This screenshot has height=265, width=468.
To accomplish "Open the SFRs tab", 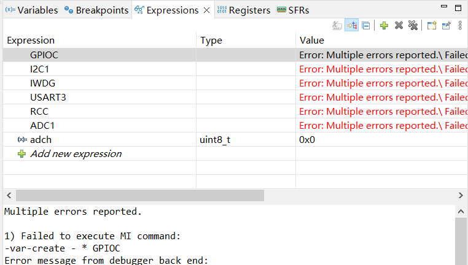I will pos(293,10).
